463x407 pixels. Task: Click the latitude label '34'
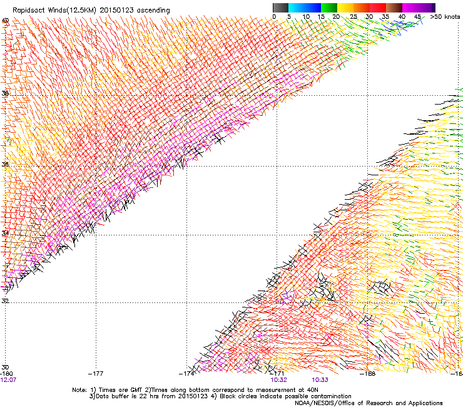5,233
